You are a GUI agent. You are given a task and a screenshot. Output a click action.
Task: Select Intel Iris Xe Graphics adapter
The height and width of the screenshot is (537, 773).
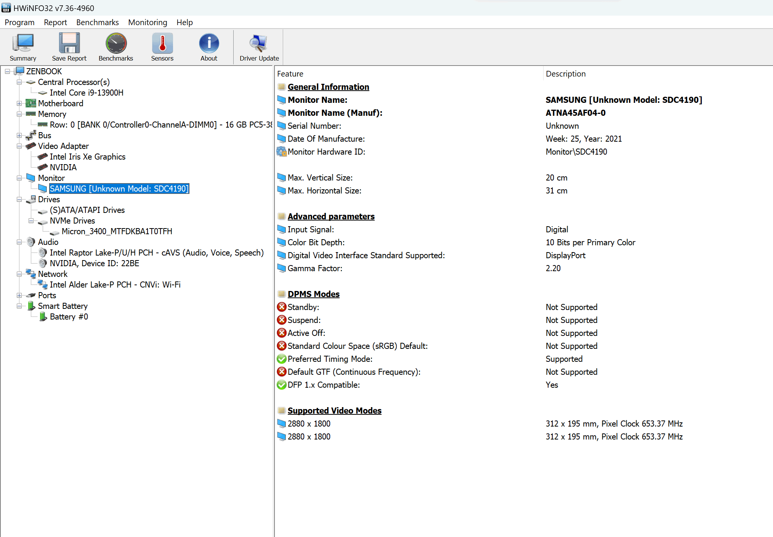87,157
